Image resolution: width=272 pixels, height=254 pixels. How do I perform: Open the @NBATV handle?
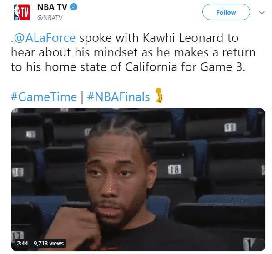50,18
